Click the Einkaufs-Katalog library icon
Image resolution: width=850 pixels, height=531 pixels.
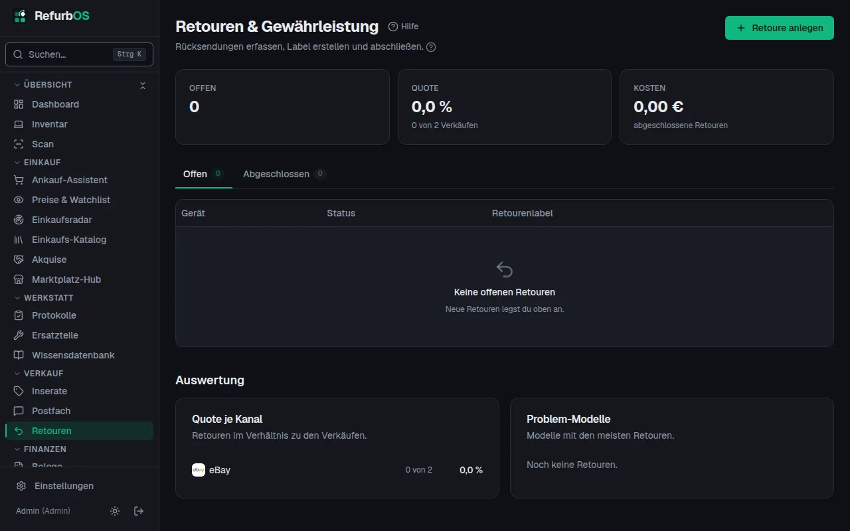[19, 240]
